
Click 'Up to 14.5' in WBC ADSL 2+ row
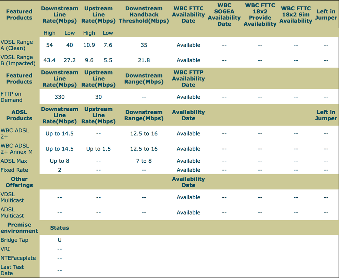pyautogui.click(x=60, y=134)
